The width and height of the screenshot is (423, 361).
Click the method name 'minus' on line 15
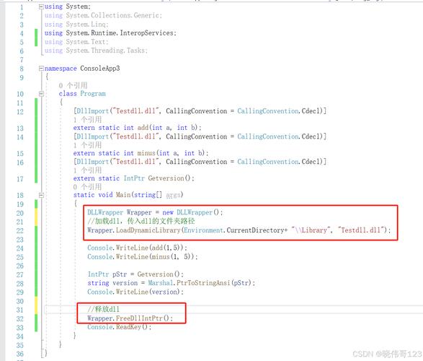[x=146, y=153]
